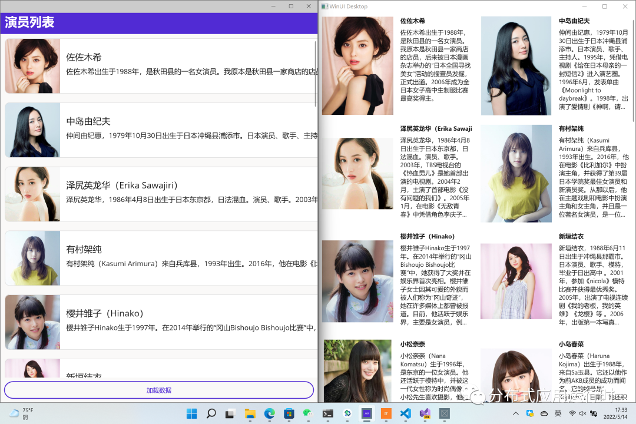The image size is (636, 424).
Task: Open Windows Terminal from taskbar
Action: tap(328, 413)
